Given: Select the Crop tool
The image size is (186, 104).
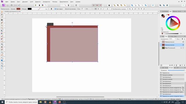Looking at the screenshot, I should pos(2,20).
